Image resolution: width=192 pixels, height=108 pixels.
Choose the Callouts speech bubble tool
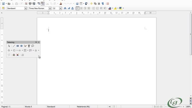pos(33,46)
